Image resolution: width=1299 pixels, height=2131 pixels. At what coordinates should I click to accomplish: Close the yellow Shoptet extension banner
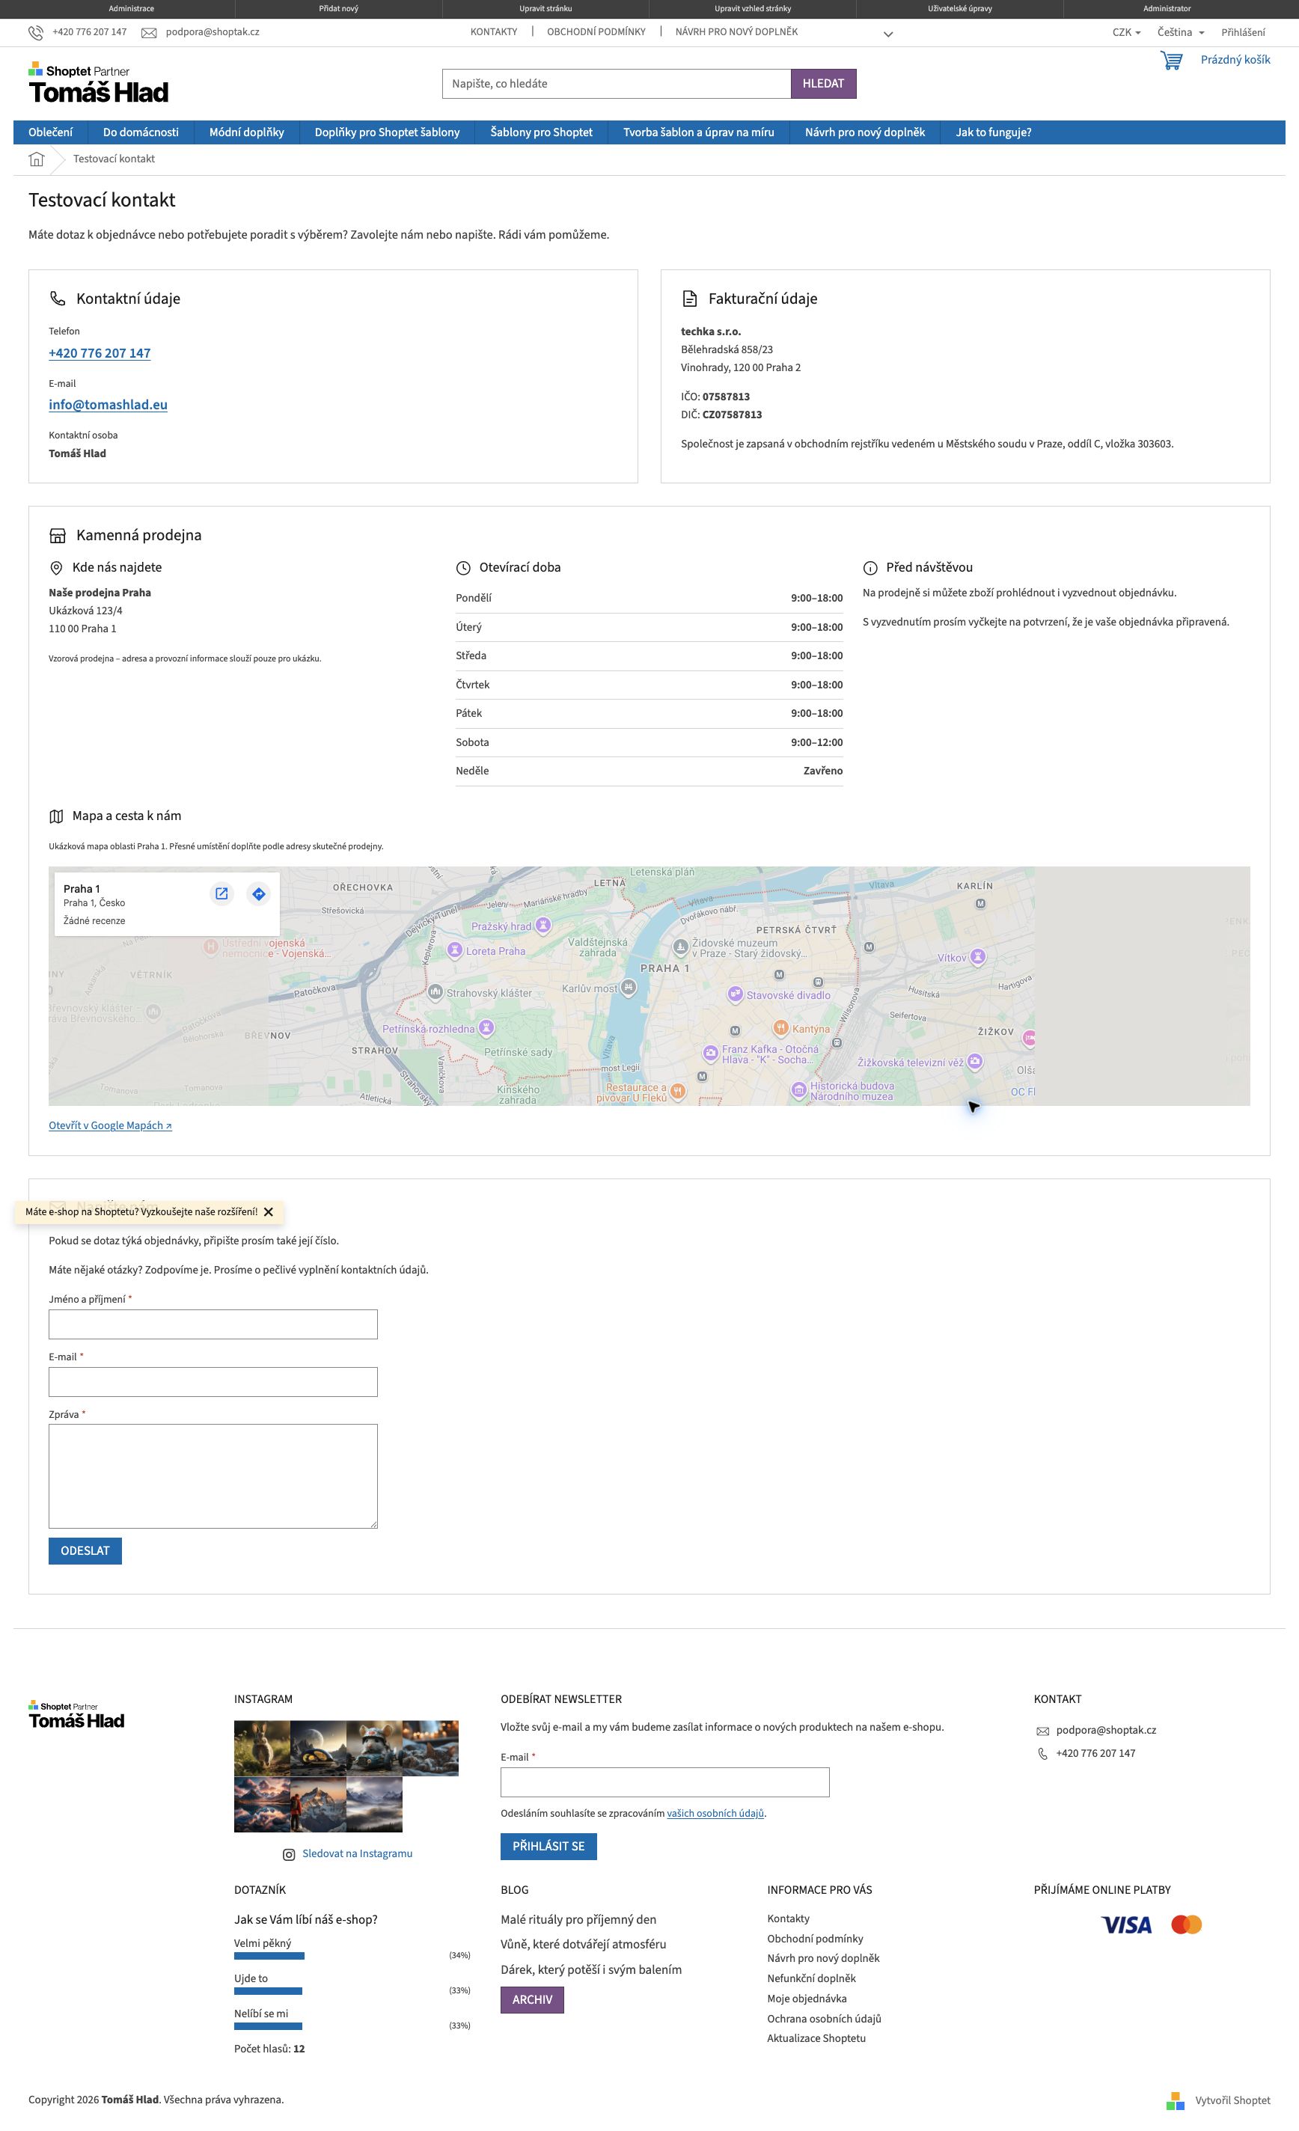pos(268,1211)
